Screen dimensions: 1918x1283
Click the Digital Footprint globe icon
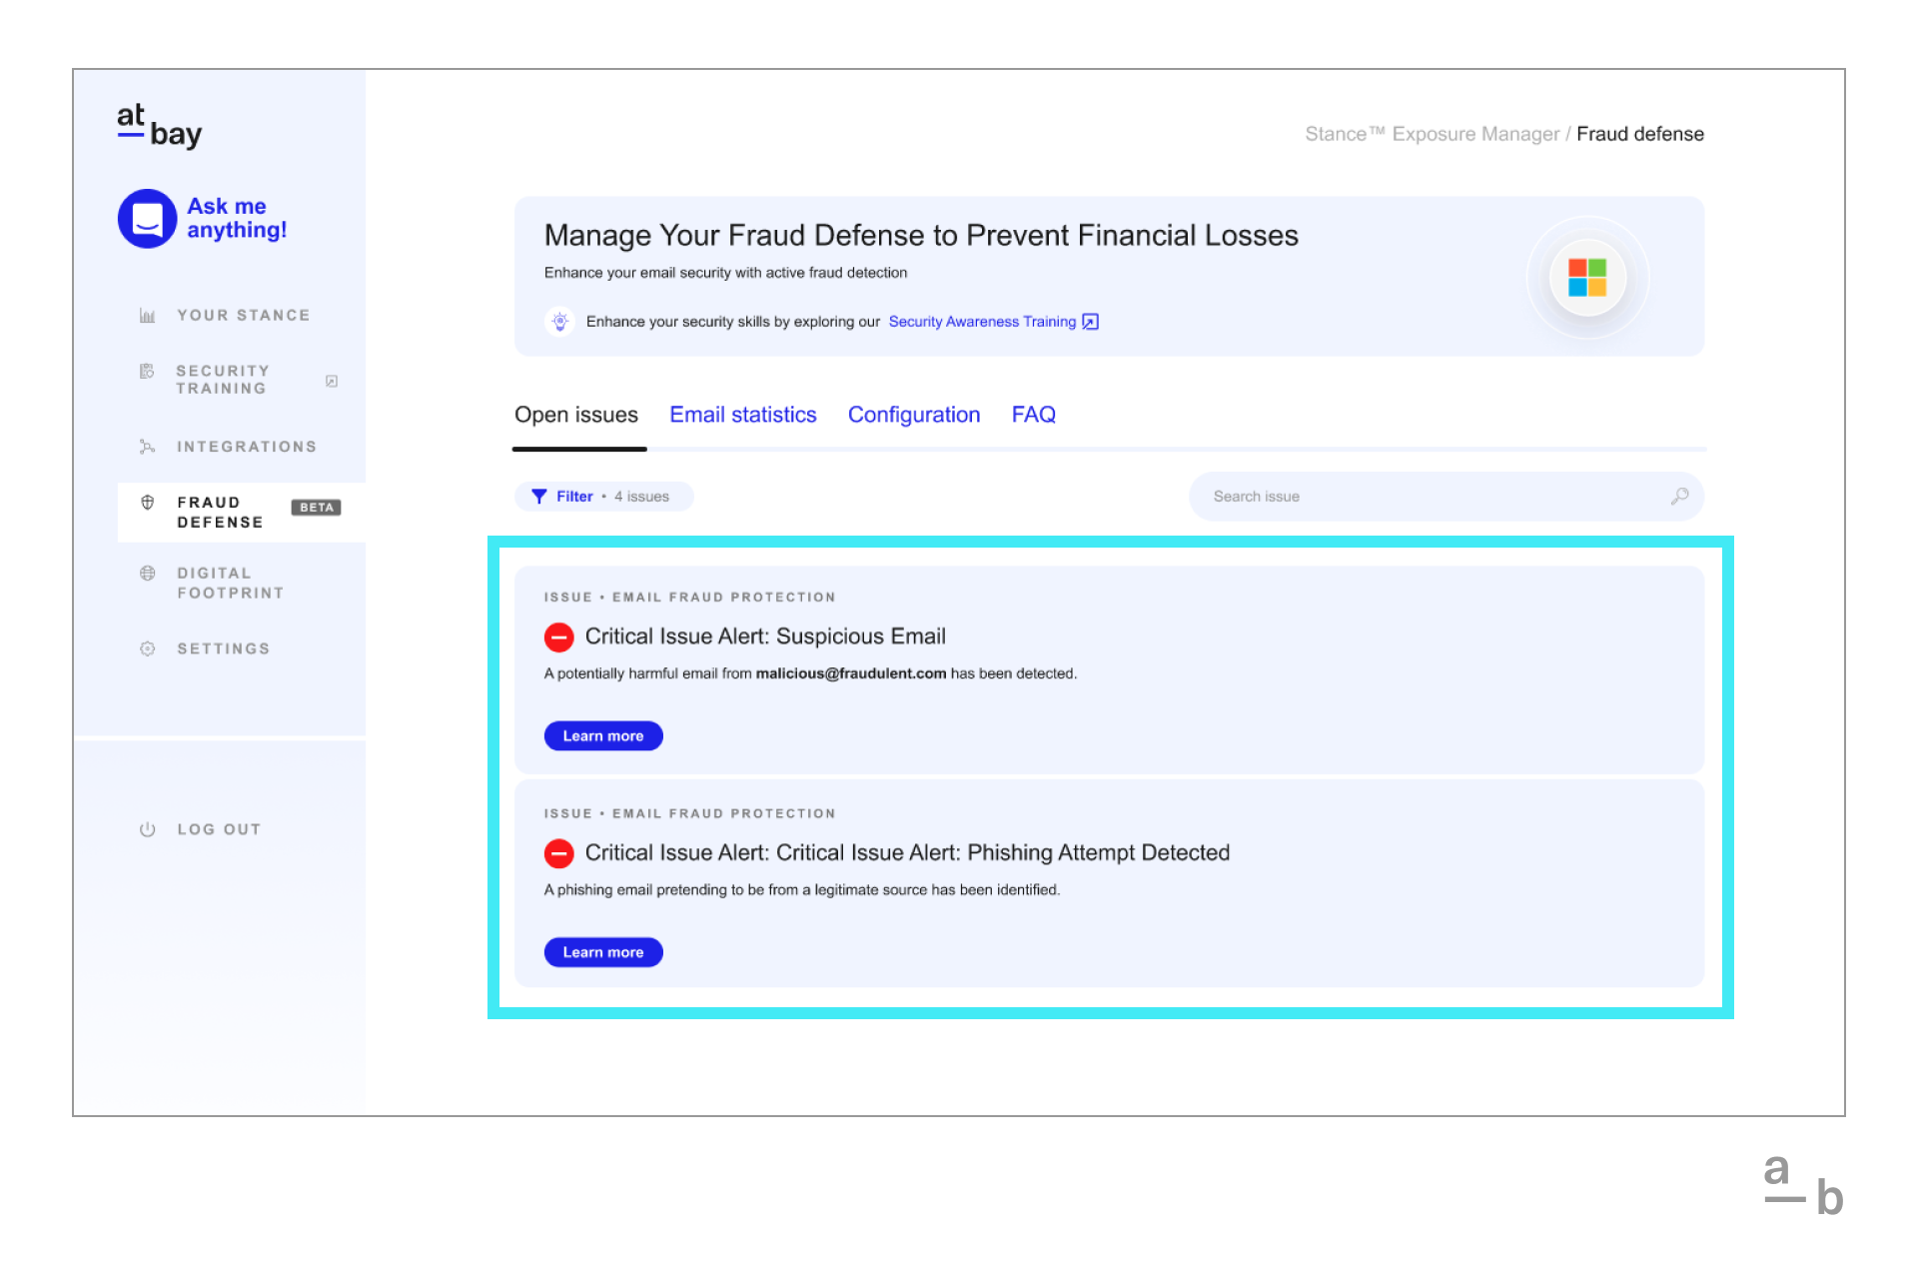pyautogui.click(x=148, y=574)
